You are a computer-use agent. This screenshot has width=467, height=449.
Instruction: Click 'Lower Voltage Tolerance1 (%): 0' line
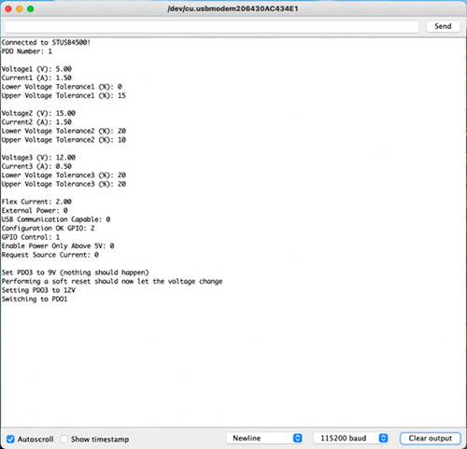(62, 87)
